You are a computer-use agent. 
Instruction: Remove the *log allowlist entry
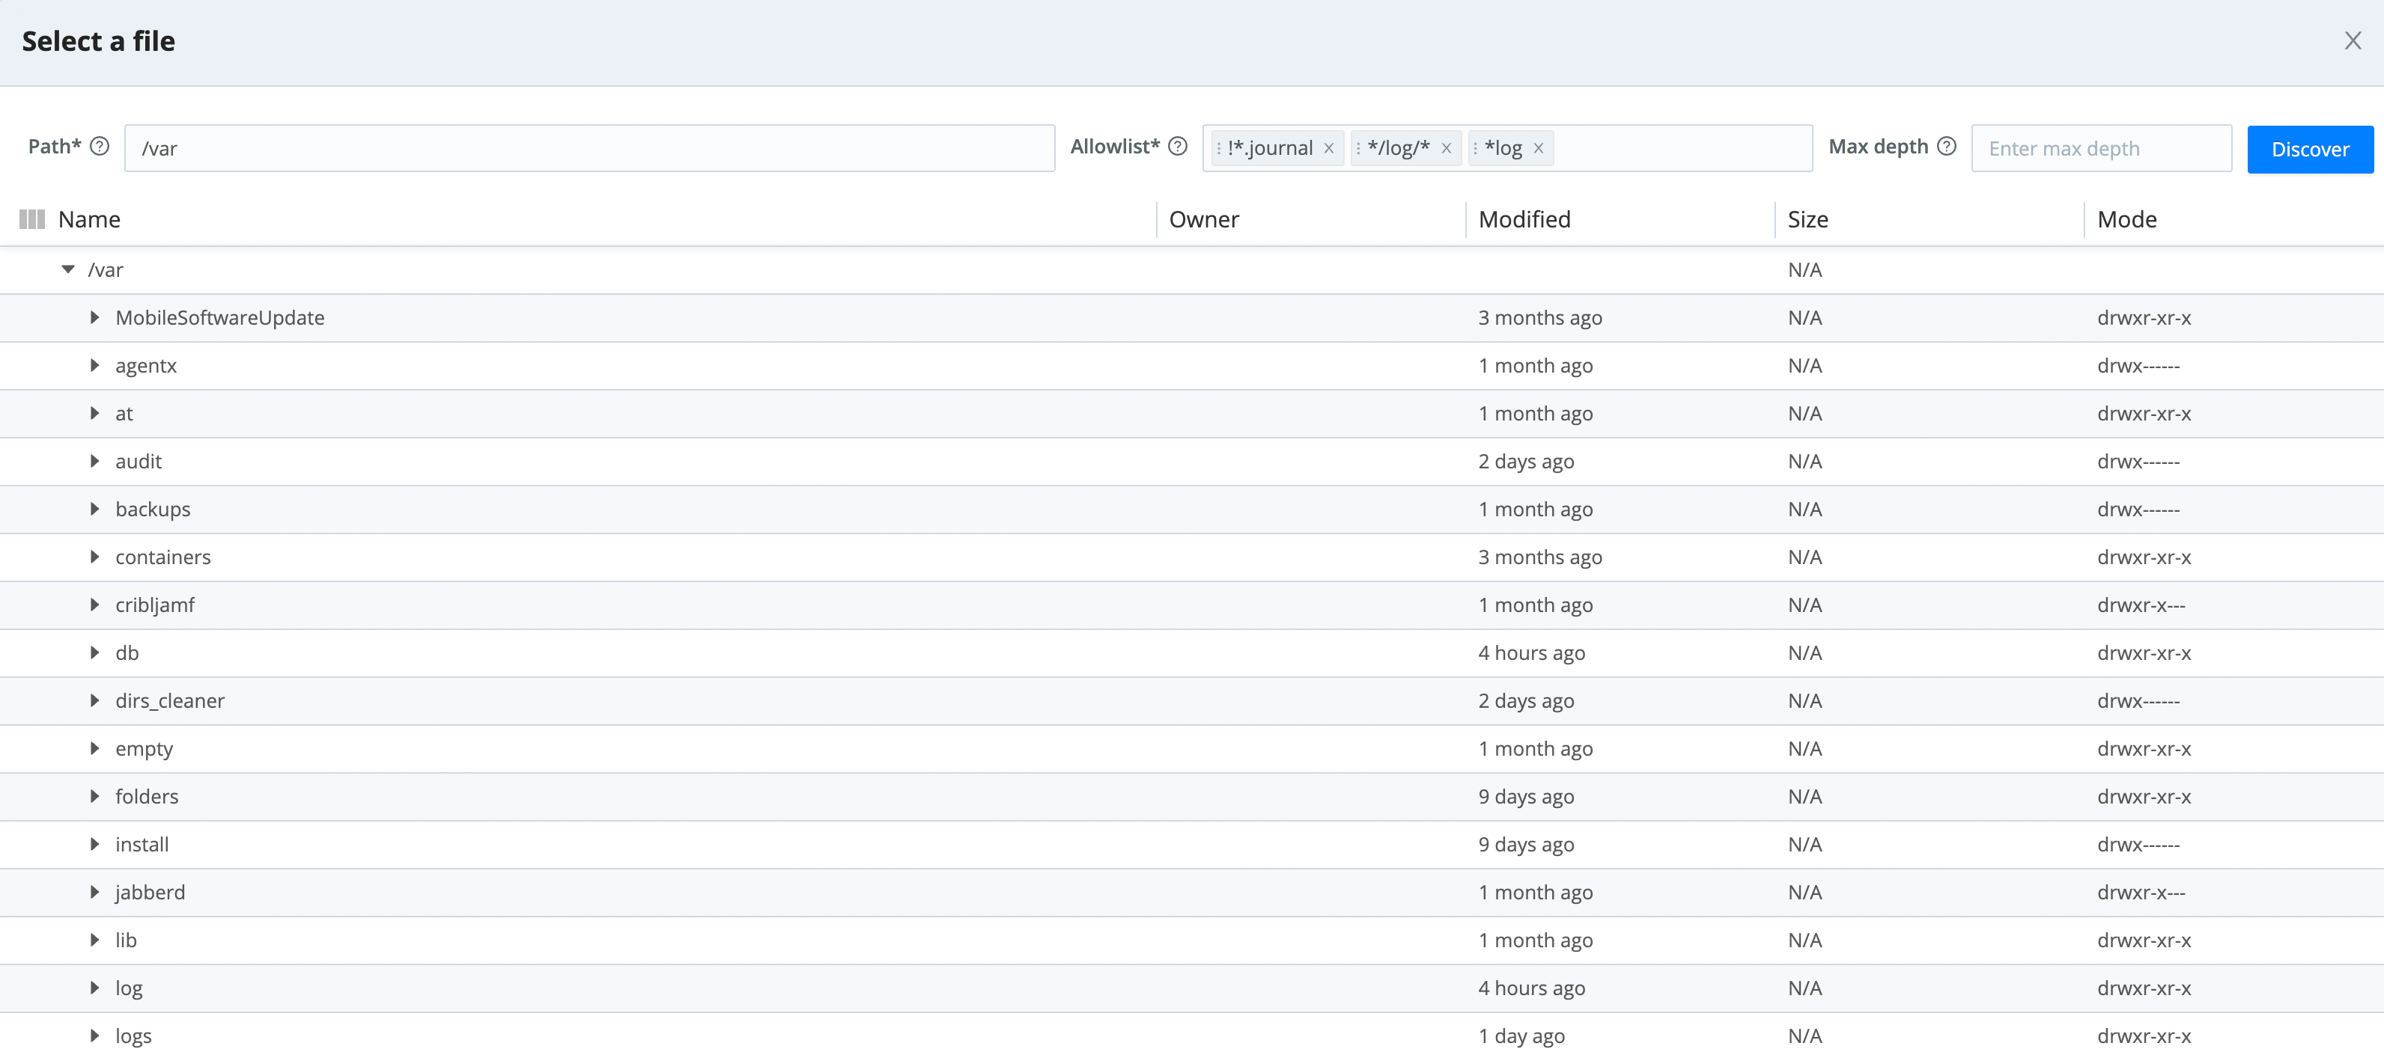coord(1538,148)
